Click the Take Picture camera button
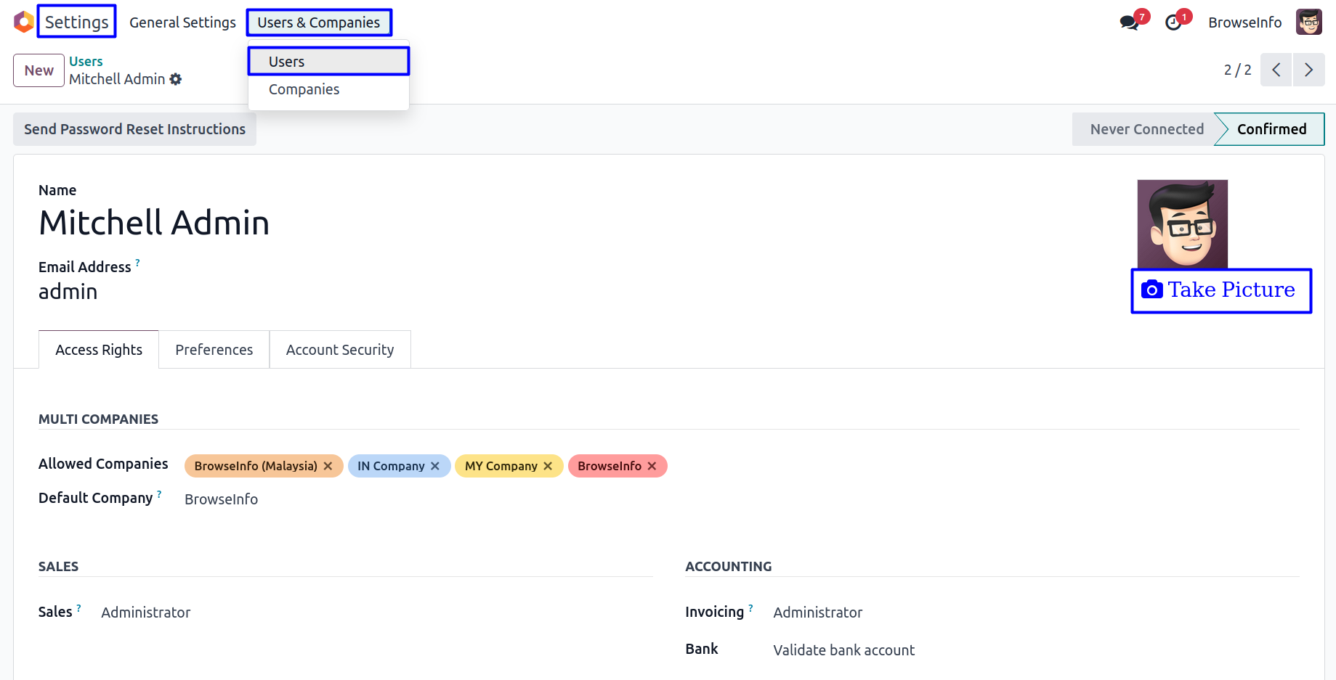Image resolution: width=1336 pixels, height=680 pixels. point(1220,290)
